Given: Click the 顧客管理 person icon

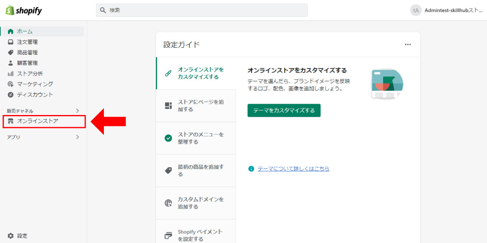Looking at the screenshot, I should 11,63.
